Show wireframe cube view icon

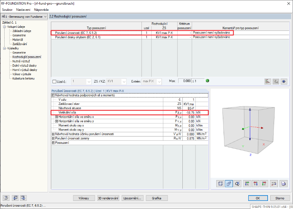pos(220,184)
